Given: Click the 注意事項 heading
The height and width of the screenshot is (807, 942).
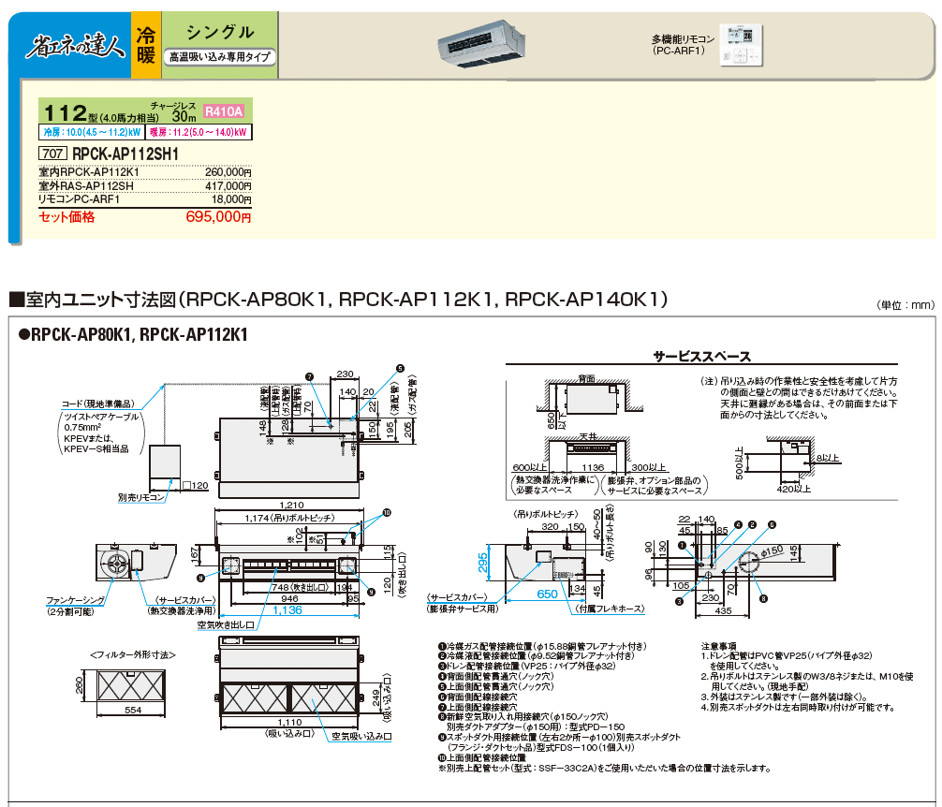Looking at the screenshot, I should 718,646.
